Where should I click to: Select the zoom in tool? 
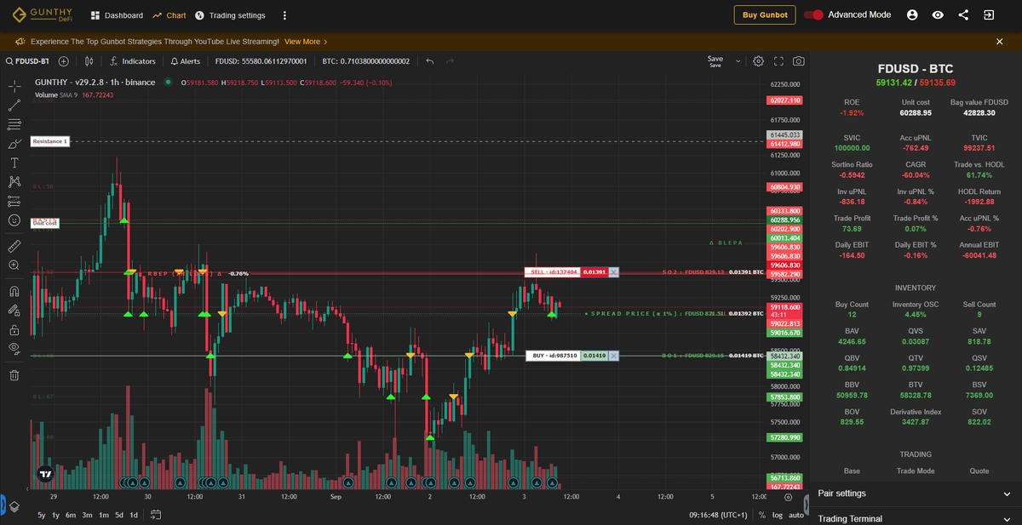(x=14, y=265)
